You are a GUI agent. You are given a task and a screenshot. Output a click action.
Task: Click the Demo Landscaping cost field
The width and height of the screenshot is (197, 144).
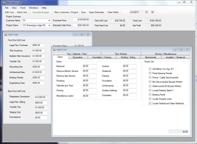point(130,85)
